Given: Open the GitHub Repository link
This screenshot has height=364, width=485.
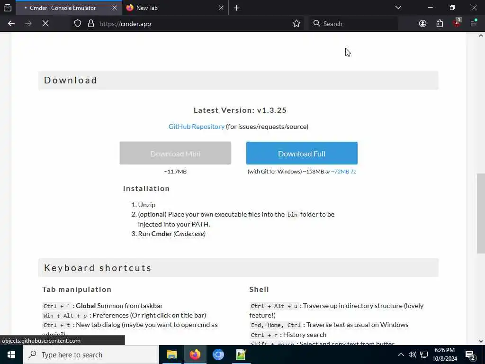Looking at the screenshot, I should tap(197, 127).
